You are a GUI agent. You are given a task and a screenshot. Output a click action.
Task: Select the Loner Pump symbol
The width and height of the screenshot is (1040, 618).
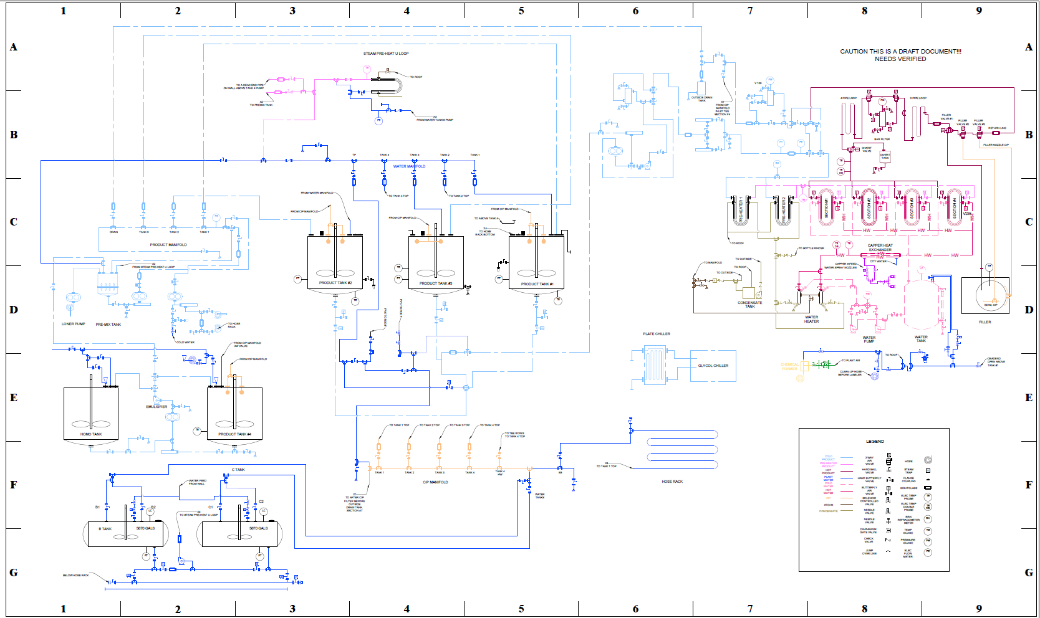[75, 298]
